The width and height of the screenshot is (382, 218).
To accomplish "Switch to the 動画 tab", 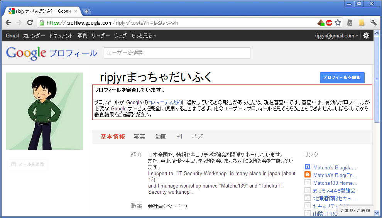I will click(x=161, y=137).
